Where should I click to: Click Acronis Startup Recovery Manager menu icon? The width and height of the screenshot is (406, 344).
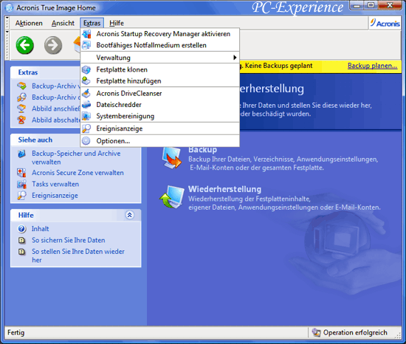tap(86, 34)
